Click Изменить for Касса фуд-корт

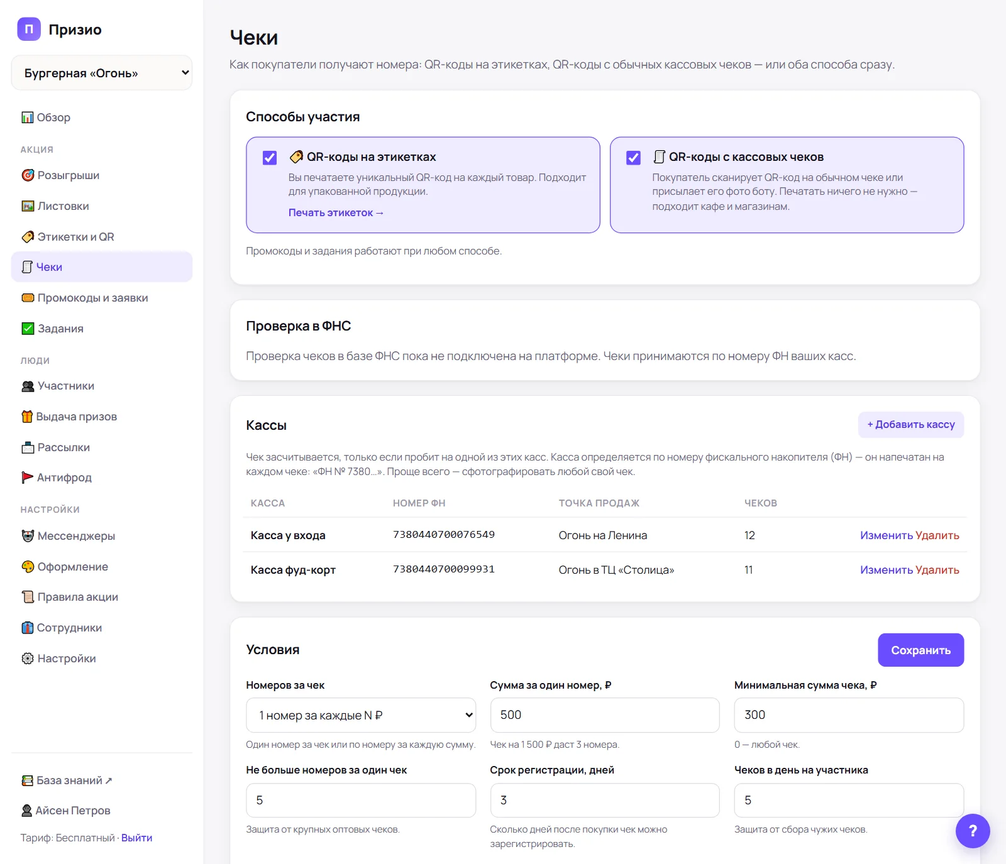point(886,570)
